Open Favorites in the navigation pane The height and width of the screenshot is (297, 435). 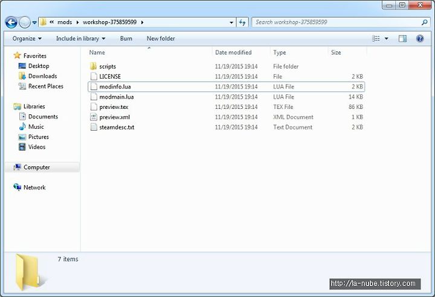point(35,56)
